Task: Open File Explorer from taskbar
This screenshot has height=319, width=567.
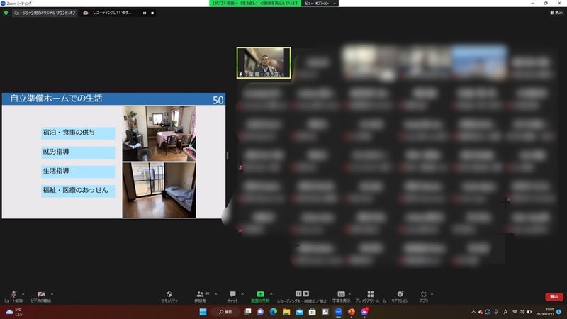Action: pos(286,312)
